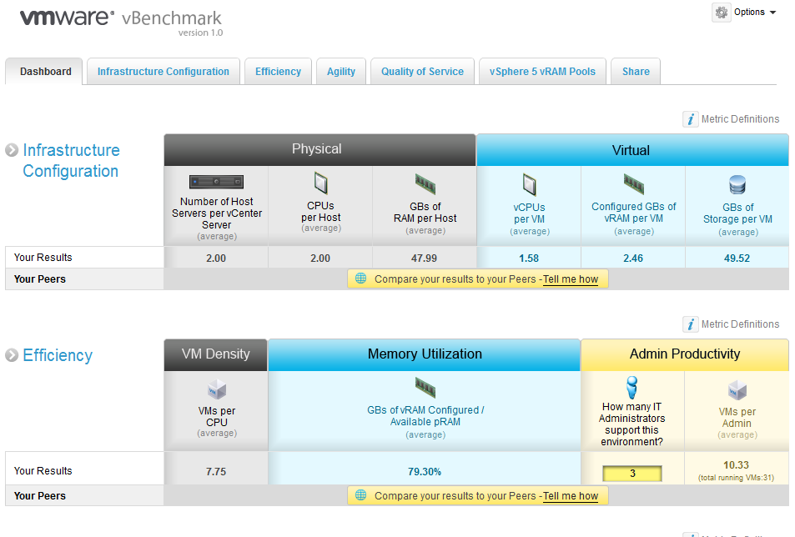This screenshot has width=795, height=537.
Task: Click the arrow icon beside Infrastructure Configuration heading
Action: click(x=12, y=150)
